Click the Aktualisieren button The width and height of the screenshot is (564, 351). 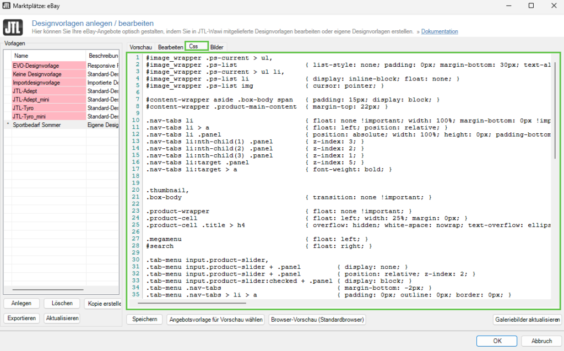click(x=62, y=318)
